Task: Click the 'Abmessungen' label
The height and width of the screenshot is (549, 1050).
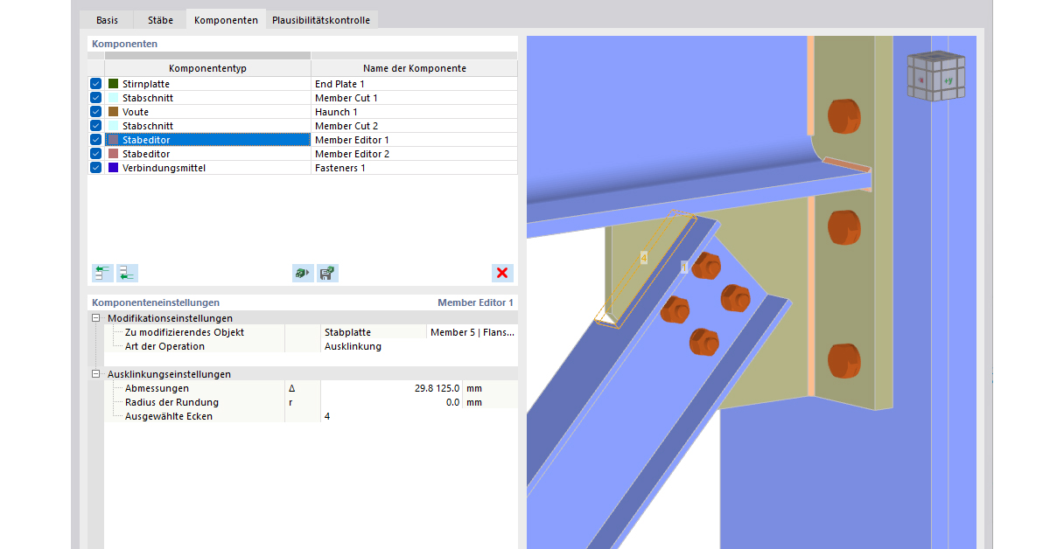Action: [x=157, y=388]
